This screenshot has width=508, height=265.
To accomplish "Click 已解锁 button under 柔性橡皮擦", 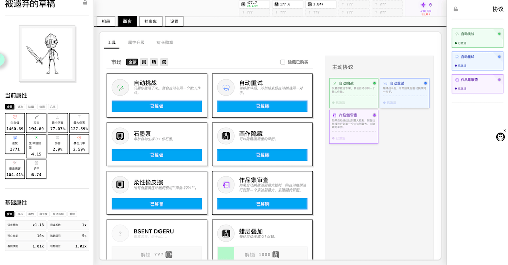I will 156,204.
